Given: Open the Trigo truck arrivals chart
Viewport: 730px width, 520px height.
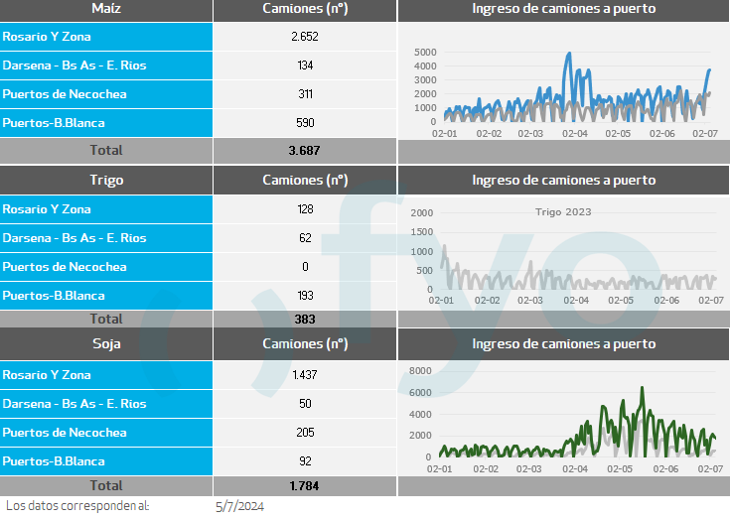Looking at the screenshot, I should click(x=563, y=258).
